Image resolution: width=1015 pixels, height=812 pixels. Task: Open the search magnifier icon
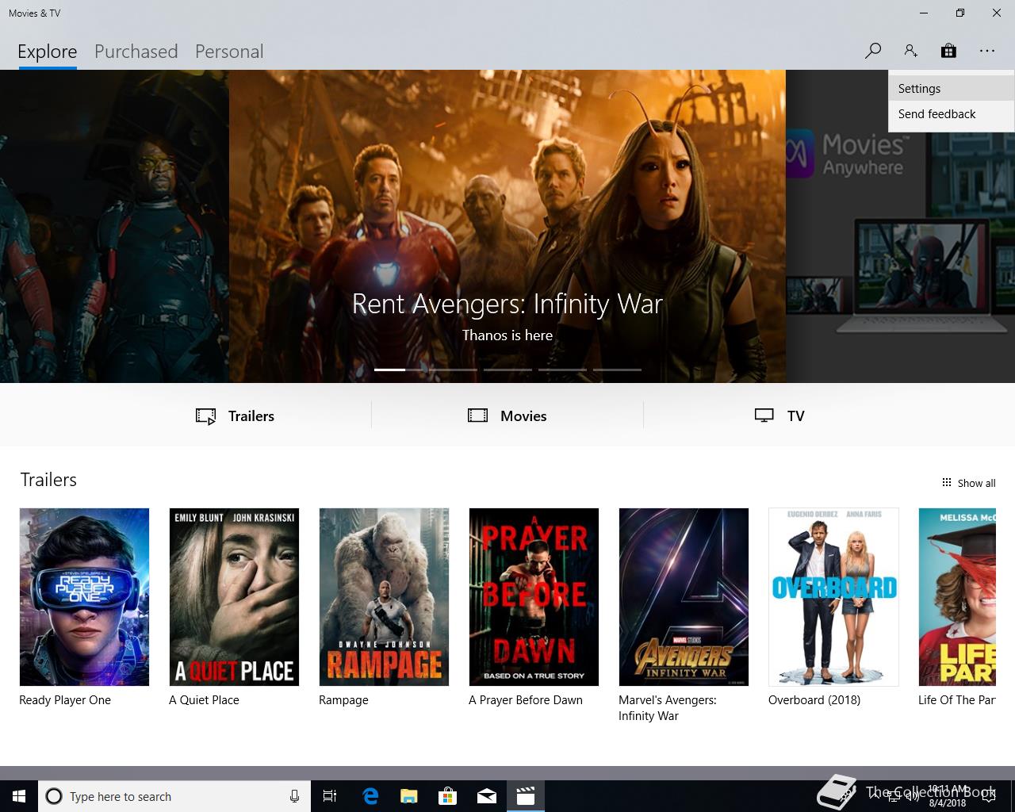pos(873,51)
